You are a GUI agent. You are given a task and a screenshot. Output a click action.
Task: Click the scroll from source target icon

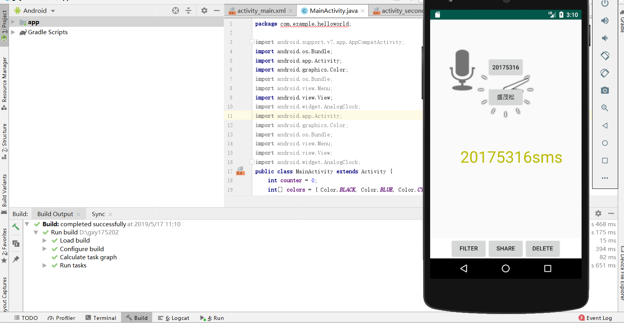point(176,11)
